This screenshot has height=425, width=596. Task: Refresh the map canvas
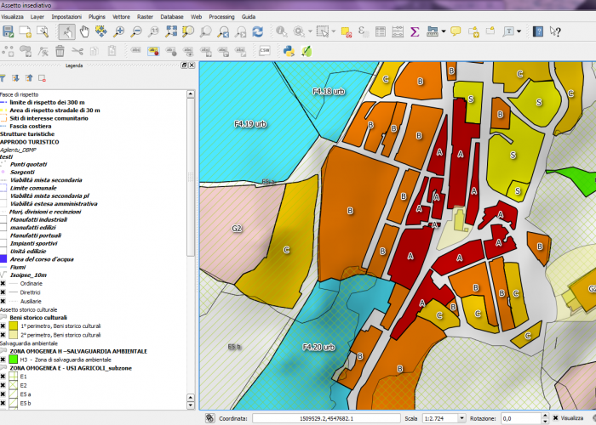coord(258,31)
